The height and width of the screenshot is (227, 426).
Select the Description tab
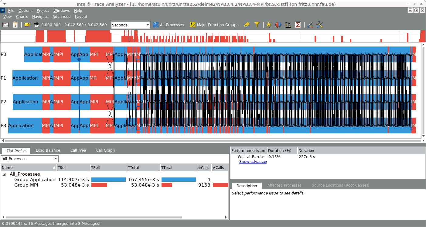(247, 186)
